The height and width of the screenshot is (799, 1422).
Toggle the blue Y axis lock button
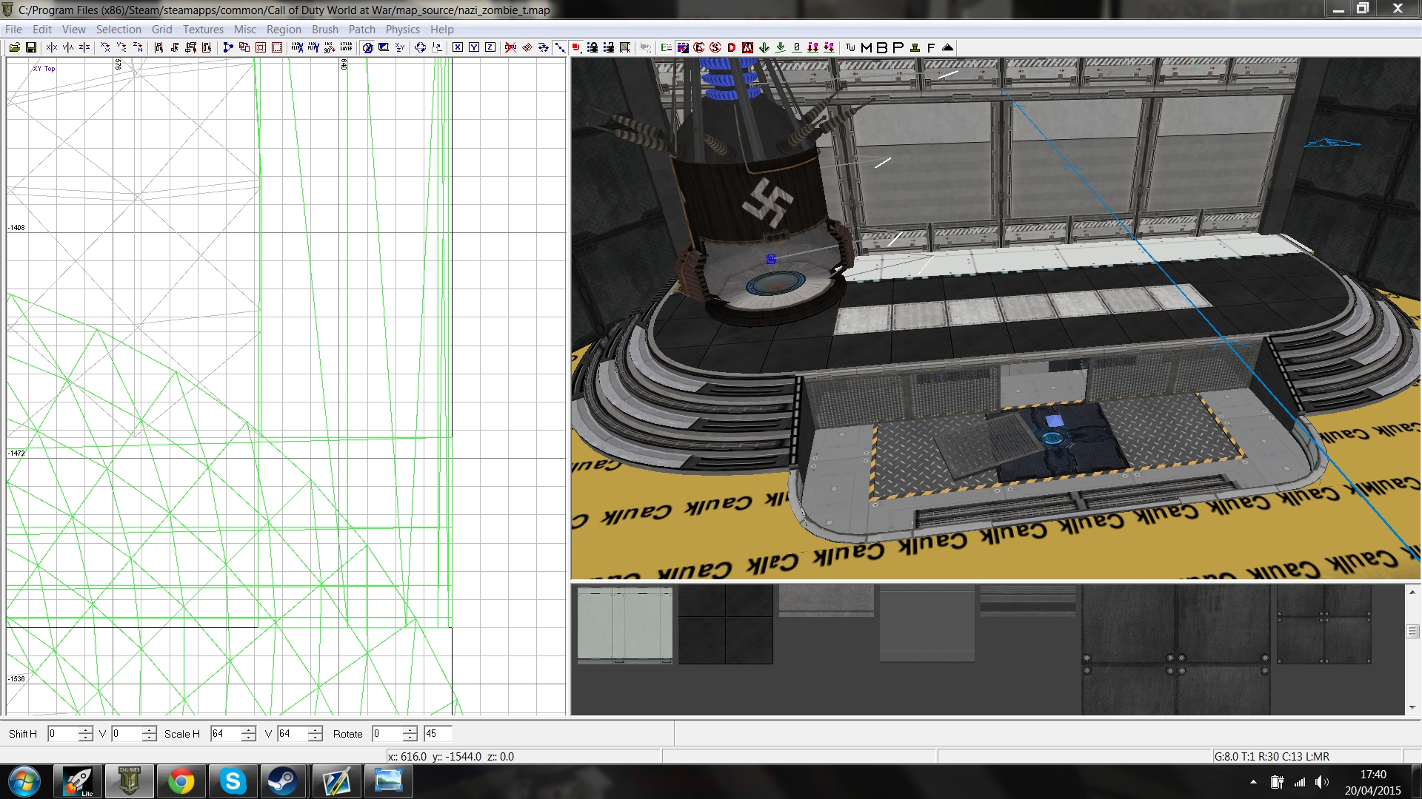474,47
